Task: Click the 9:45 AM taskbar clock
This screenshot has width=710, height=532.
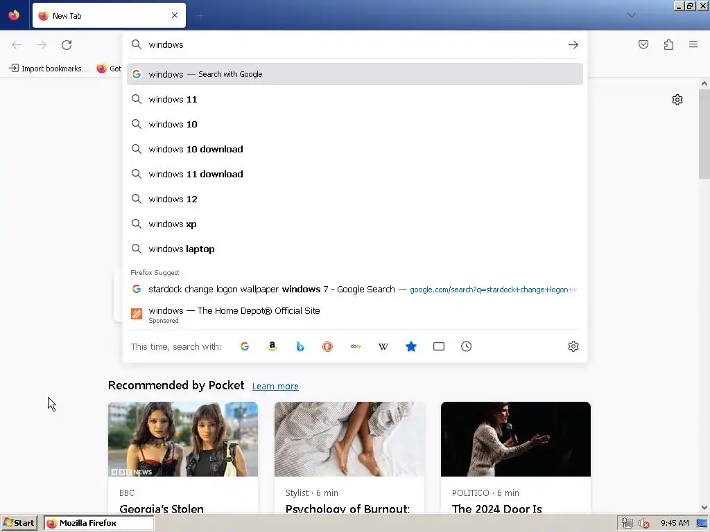Action: pos(675,523)
